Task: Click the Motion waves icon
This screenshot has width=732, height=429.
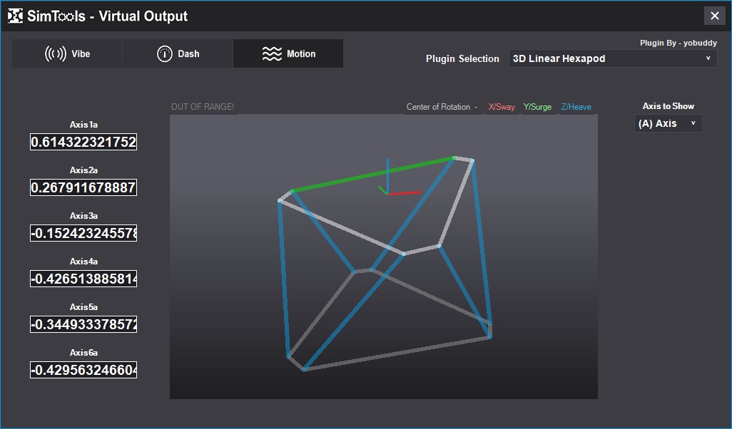Action: [272, 54]
